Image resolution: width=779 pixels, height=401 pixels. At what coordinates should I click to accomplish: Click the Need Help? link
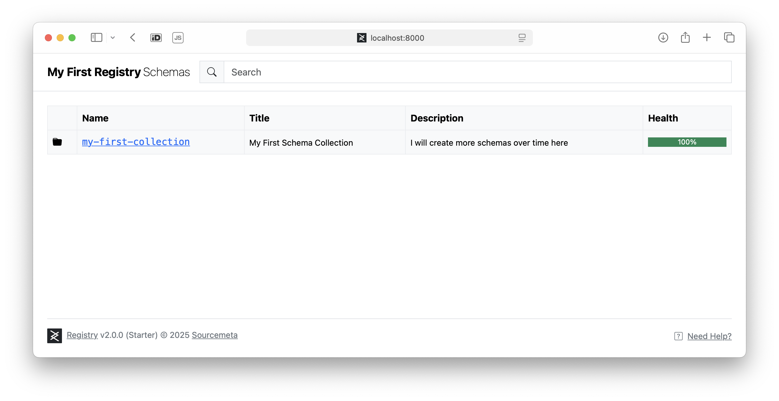pyautogui.click(x=709, y=336)
